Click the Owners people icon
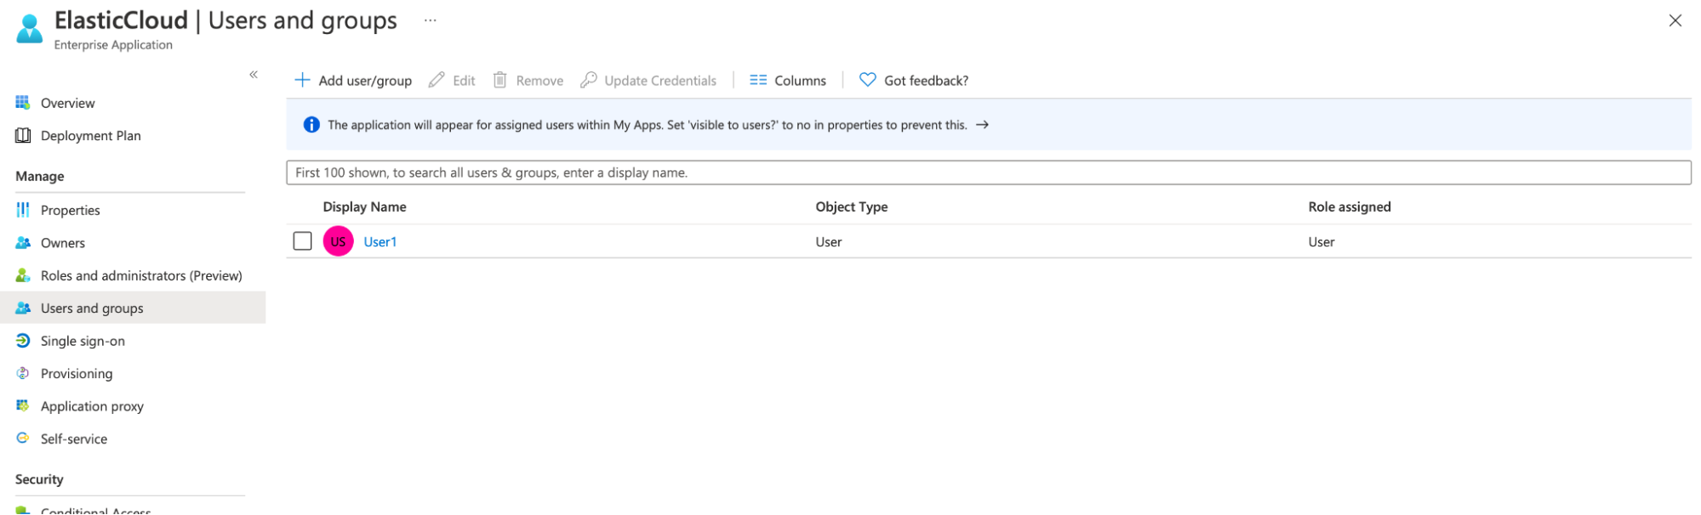1701x515 pixels. pyautogui.click(x=23, y=243)
